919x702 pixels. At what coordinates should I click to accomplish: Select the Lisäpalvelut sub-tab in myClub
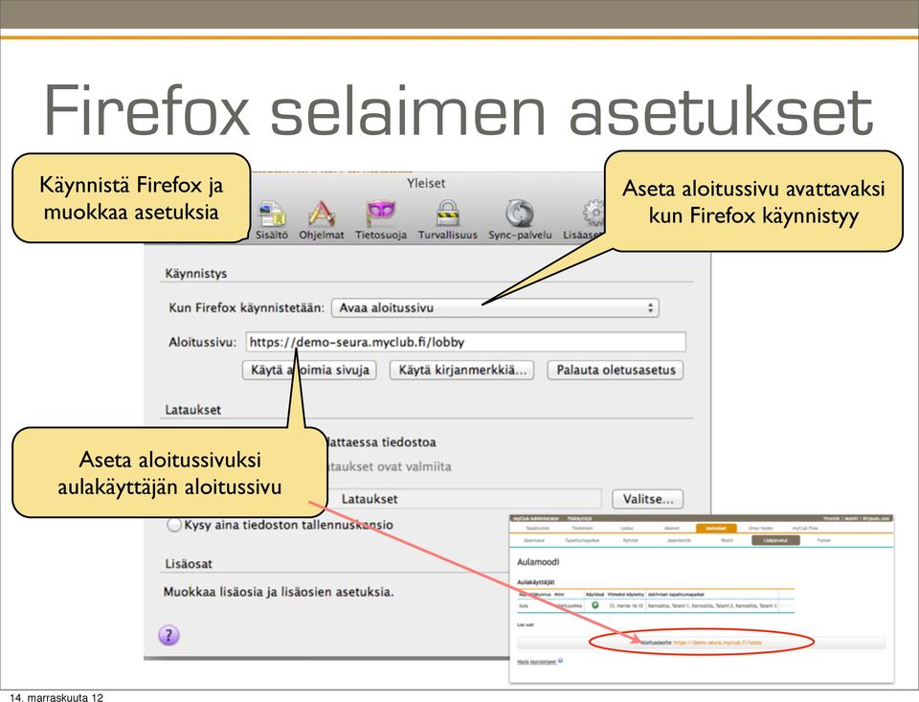[775, 540]
